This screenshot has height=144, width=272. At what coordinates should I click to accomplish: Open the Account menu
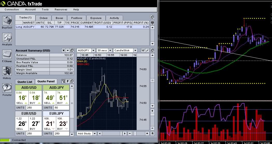30,10
